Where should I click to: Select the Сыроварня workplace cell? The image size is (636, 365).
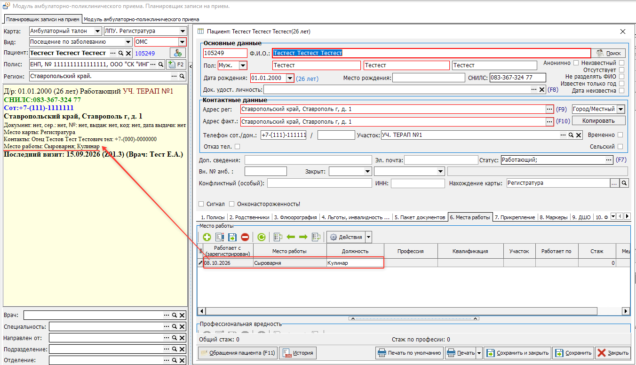tap(290, 263)
